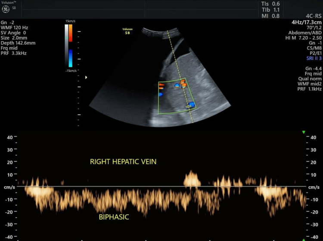
Task: Click the blue-cyan color velocity bar
Action: tap(71, 58)
